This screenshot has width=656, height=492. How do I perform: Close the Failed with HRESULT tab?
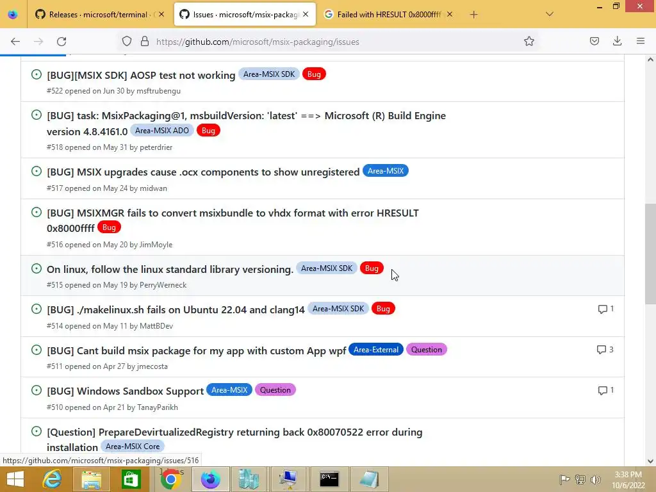coord(450,14)
